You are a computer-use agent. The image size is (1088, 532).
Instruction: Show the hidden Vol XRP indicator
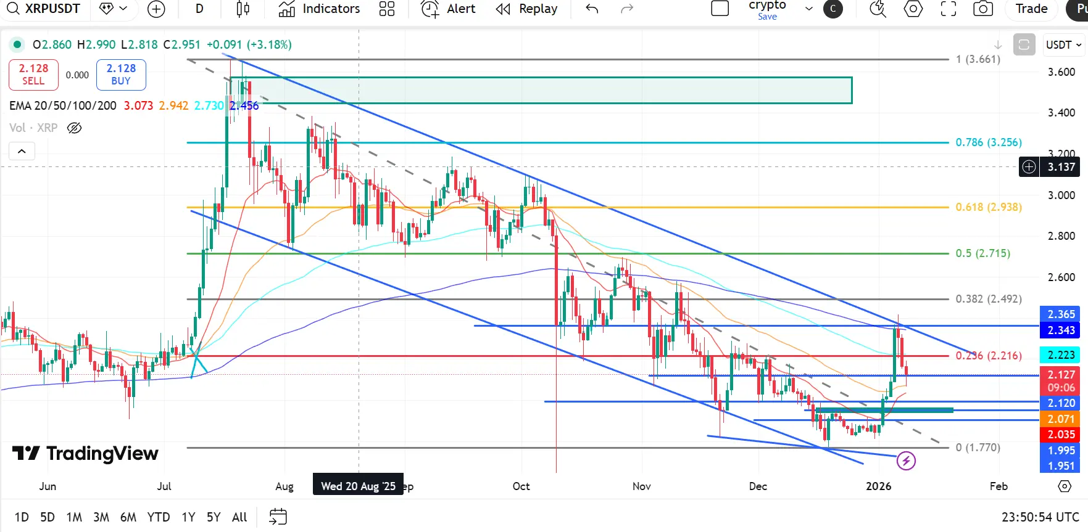click(x=74, y=128)
